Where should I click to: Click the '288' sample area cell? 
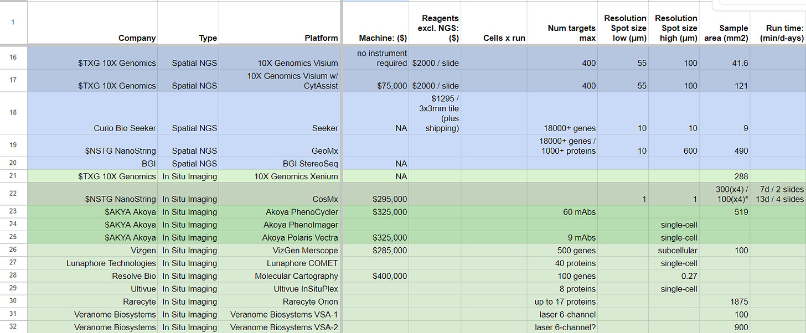pos(725,176)
